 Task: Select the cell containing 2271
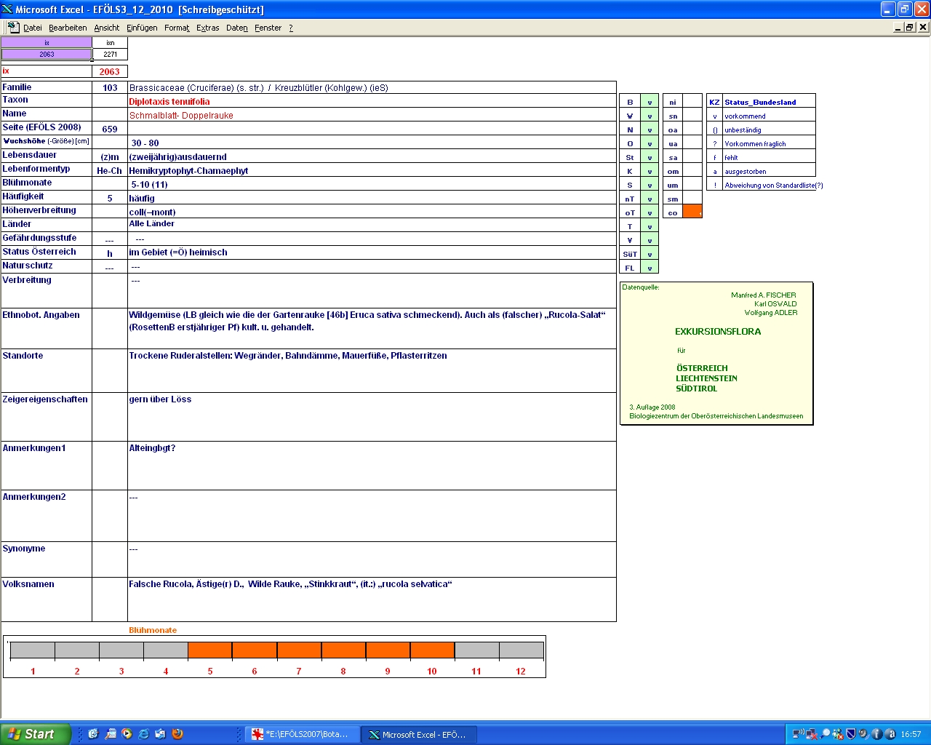110,54
